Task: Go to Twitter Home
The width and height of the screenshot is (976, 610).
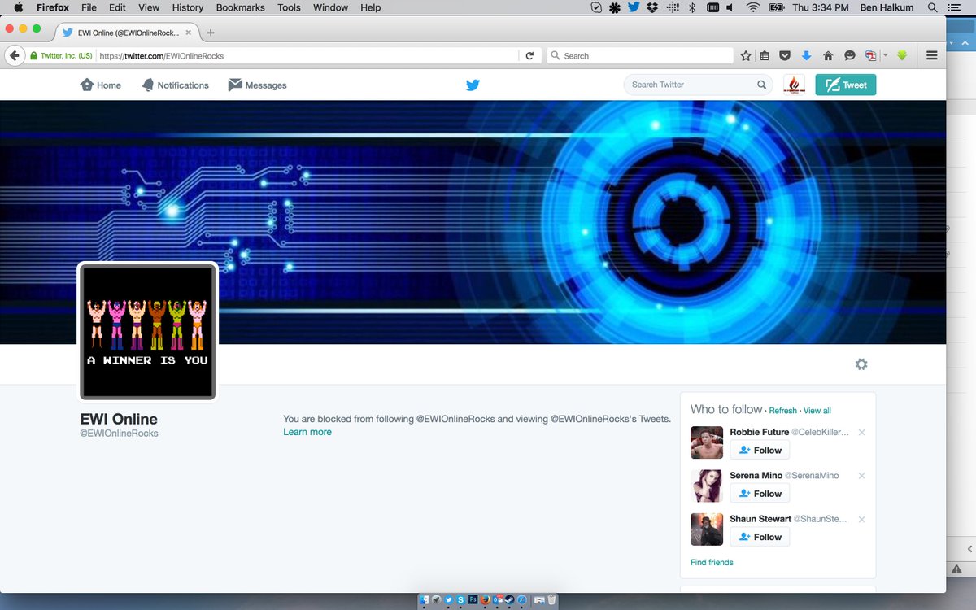Action: (x=101, y=85)
